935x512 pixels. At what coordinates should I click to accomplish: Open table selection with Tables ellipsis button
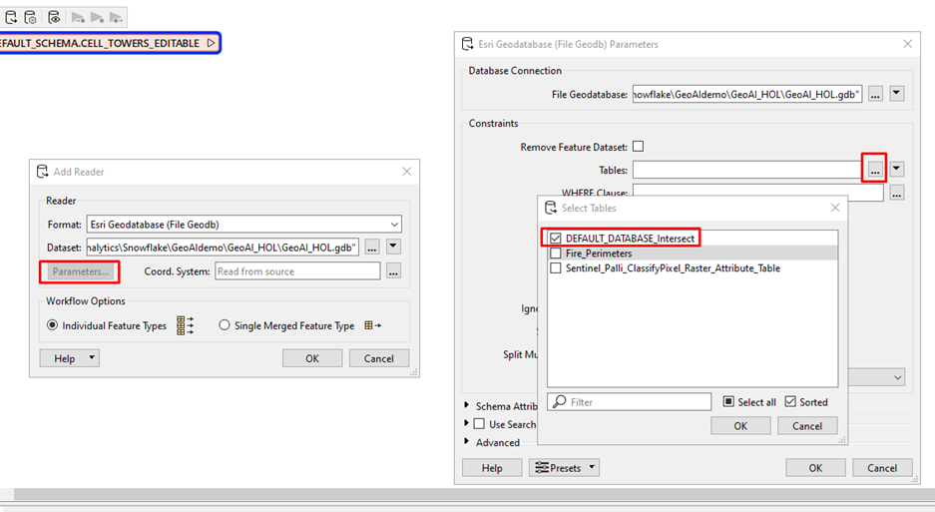875,170
